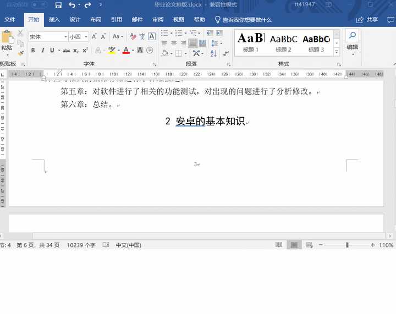This screenshot has height=314, width=396.
Task: Switch to the 引用 (References) tab
Action: point(116,19)
